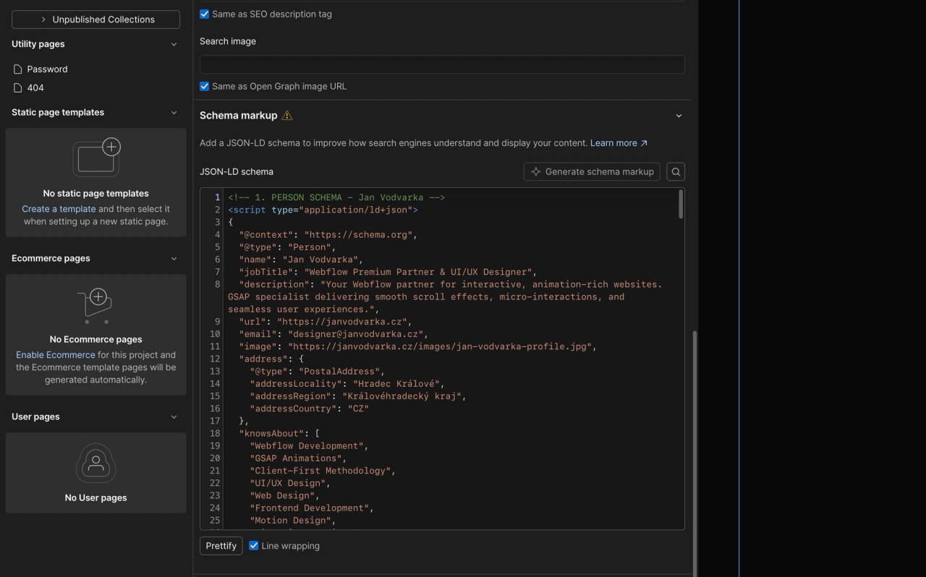Click the Prettify button
This screenshot has width=926, height=577.
pyautogui.click(x=221, y=546)
